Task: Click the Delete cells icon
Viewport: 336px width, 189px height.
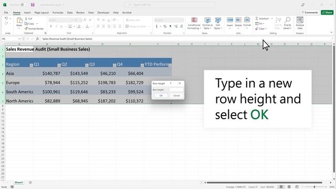Action: [238, 20]
